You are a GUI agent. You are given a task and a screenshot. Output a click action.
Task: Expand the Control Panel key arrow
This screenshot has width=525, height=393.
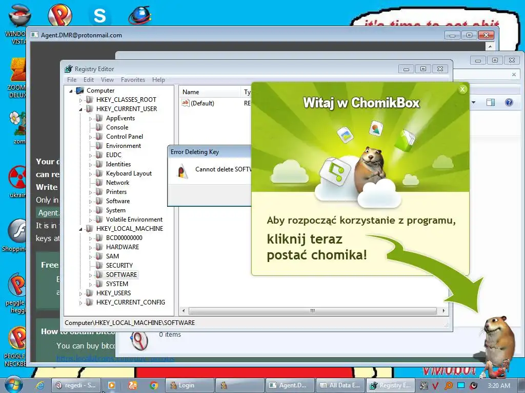(90, 137)
